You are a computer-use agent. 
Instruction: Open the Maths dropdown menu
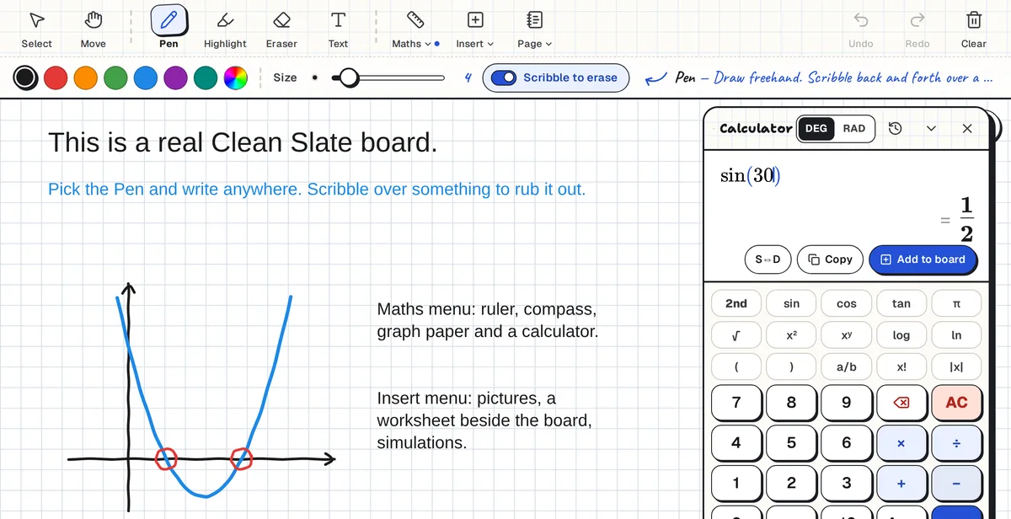pyautogui.click(x=415, y=29)
